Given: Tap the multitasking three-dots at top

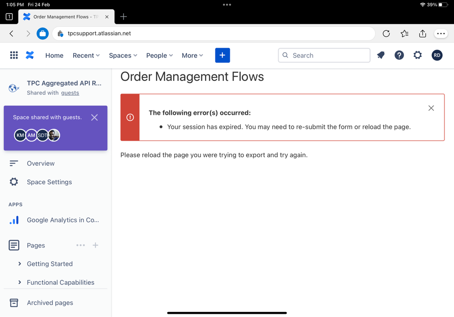Looking at the screenshot, I should tap(227, 5).
